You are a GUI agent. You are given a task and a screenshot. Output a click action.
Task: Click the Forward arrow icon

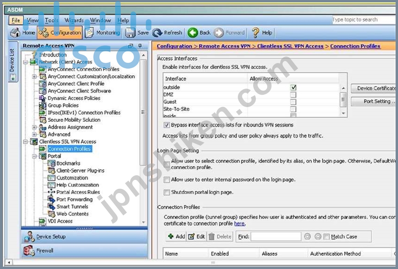coord(219,32)
